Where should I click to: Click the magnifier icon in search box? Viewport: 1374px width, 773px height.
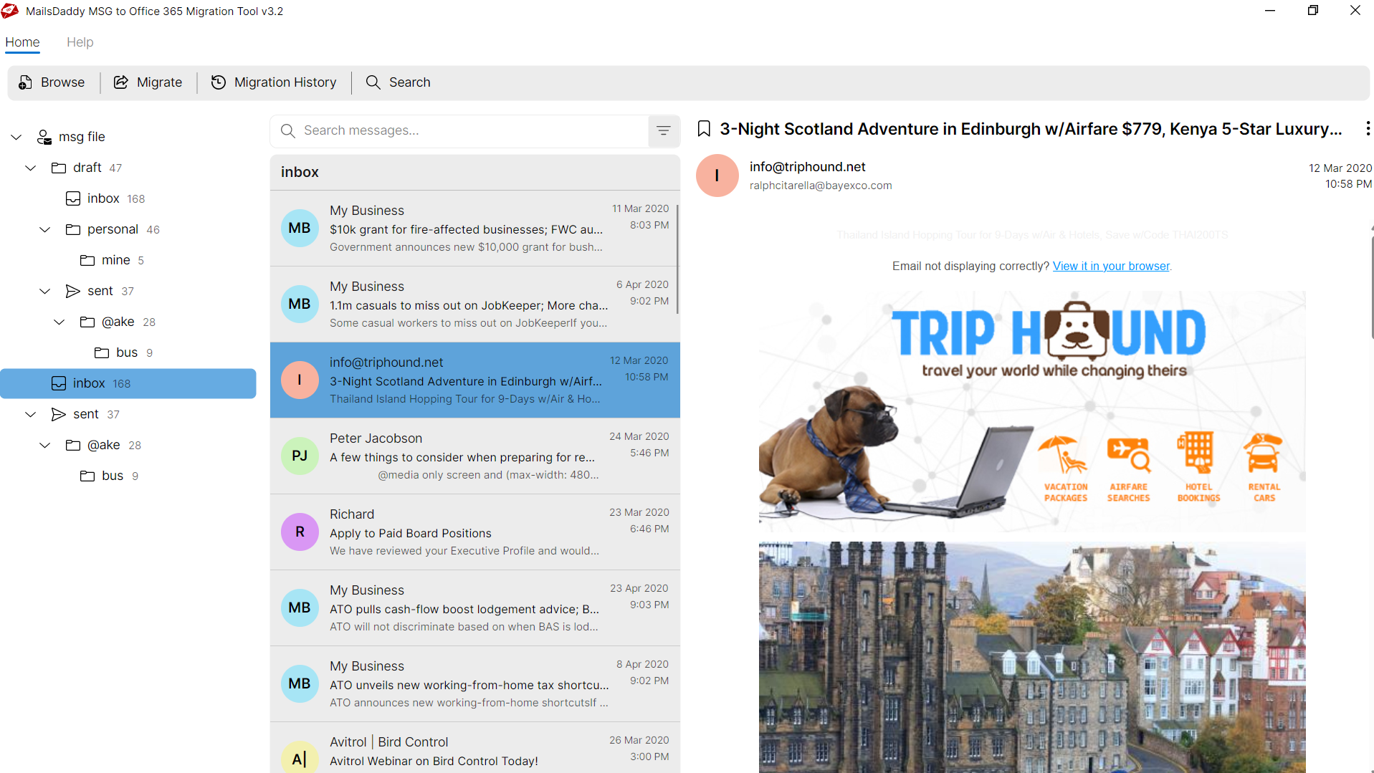coord(288,130)
